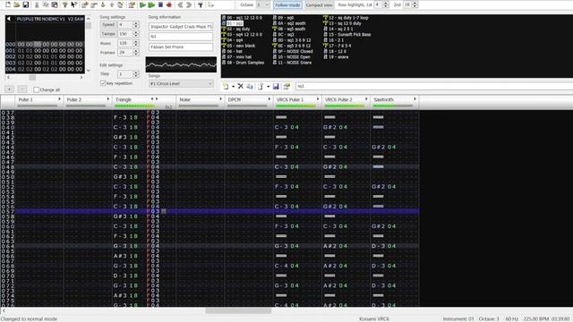Click the Tempo value stepper arrows
The image size is (573, 322).
pos(136,34)
